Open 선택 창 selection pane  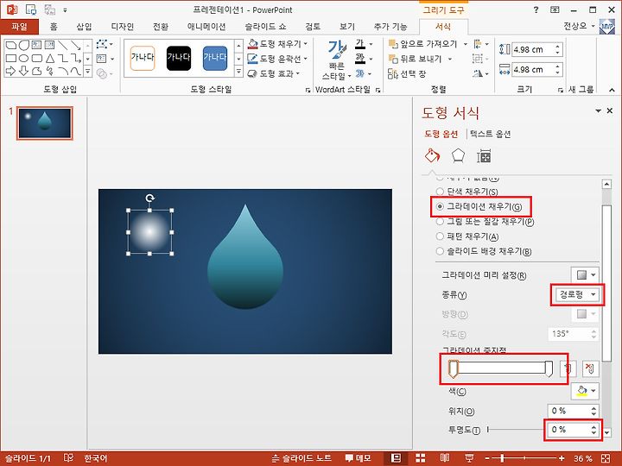(x=407, y=73)
